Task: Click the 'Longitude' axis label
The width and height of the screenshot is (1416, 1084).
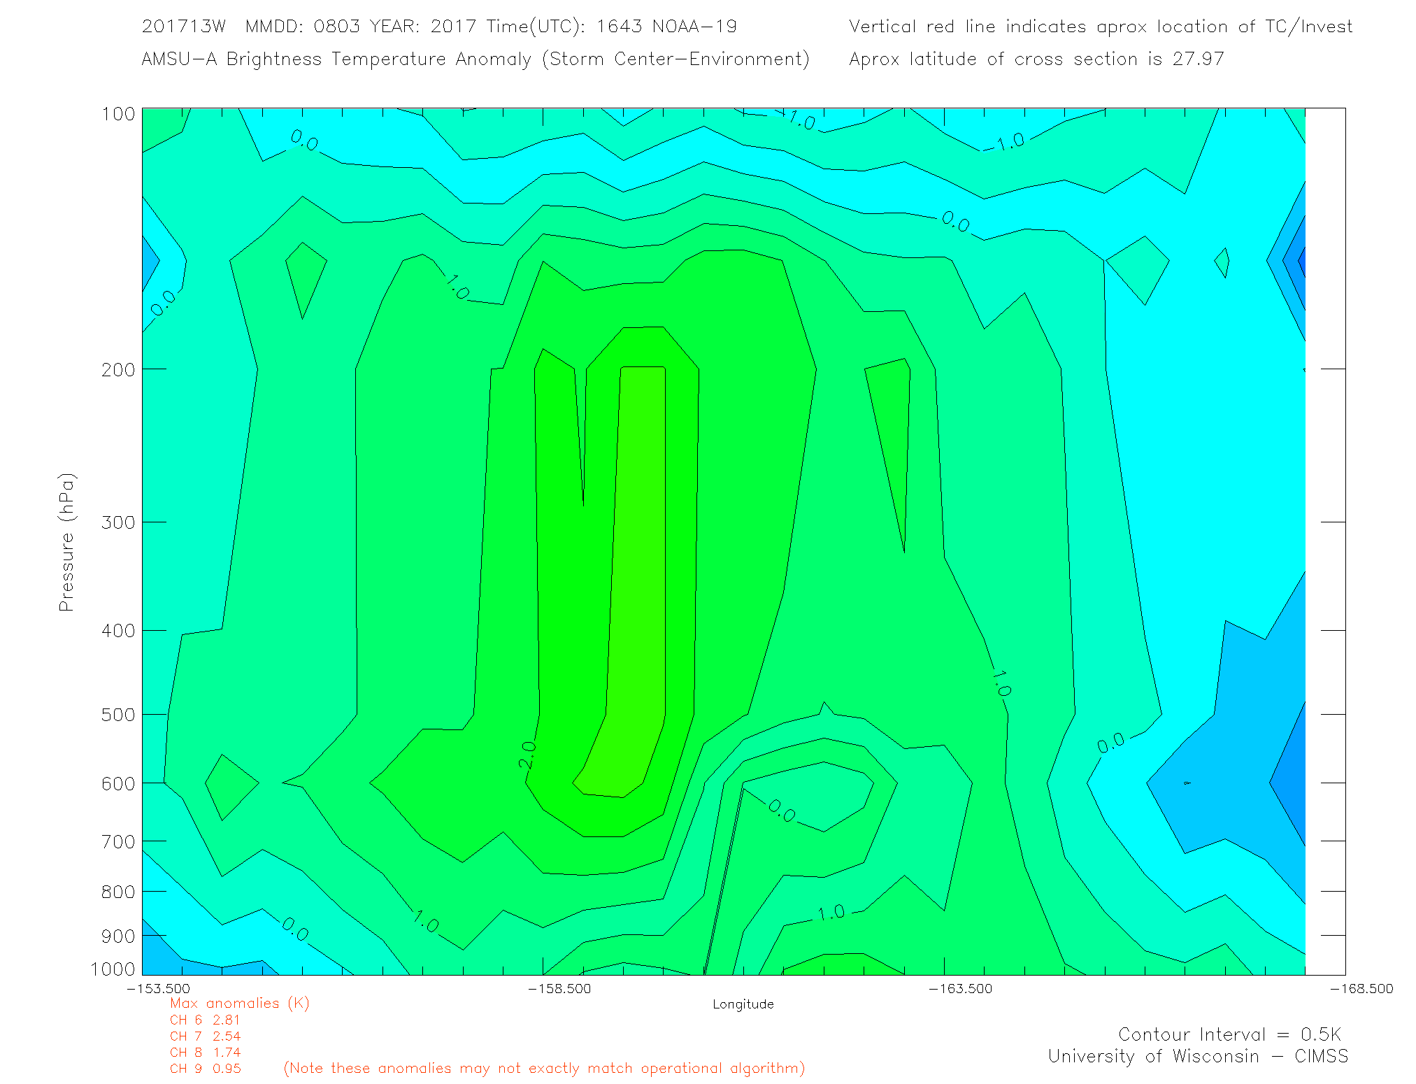Action: coord(743,1004)
